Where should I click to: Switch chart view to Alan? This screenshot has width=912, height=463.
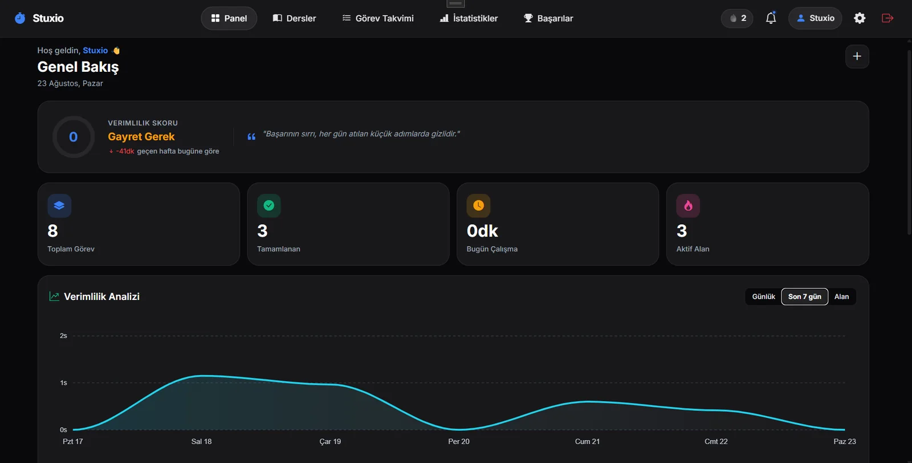point(842,297)
